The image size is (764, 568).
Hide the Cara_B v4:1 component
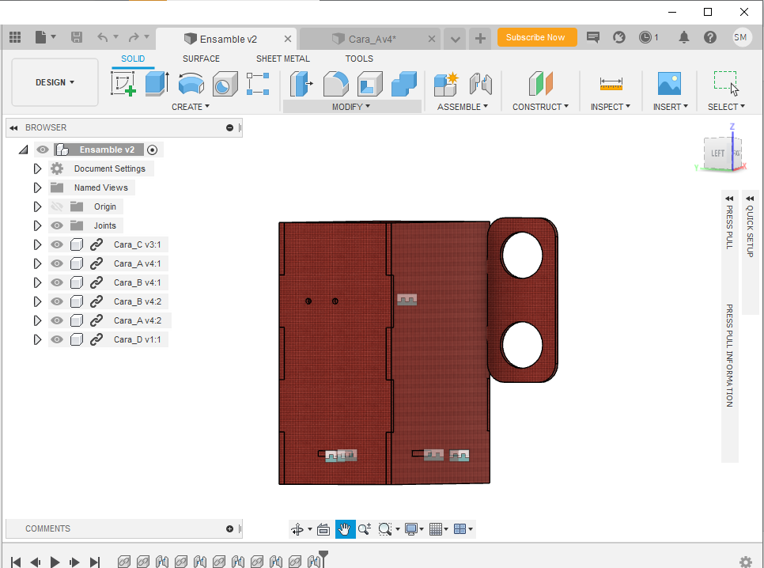click(x=57, y=282)
